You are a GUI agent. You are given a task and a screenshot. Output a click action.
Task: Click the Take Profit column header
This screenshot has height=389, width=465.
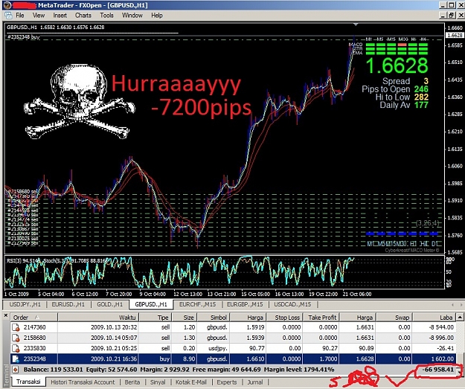pos(321,318)
